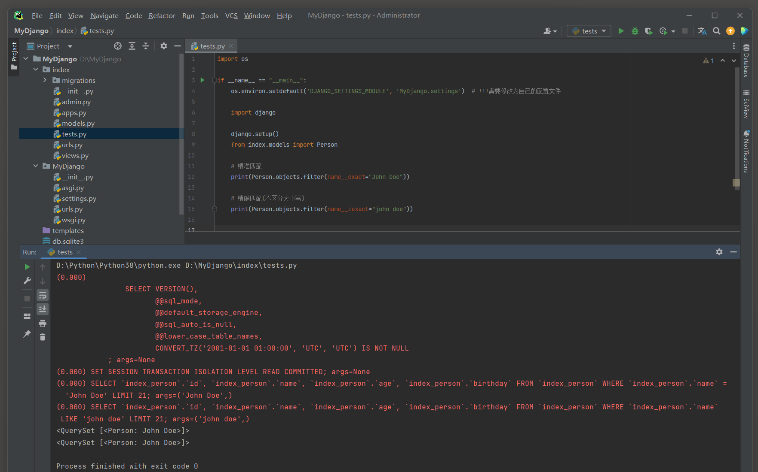The width and height of the screenshot is (758, 472).
Task: Open run configuration wrench icon
Action: [x=27, y=281]
